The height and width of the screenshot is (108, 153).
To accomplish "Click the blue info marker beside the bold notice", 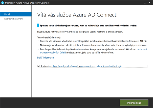I will (38, 25).
